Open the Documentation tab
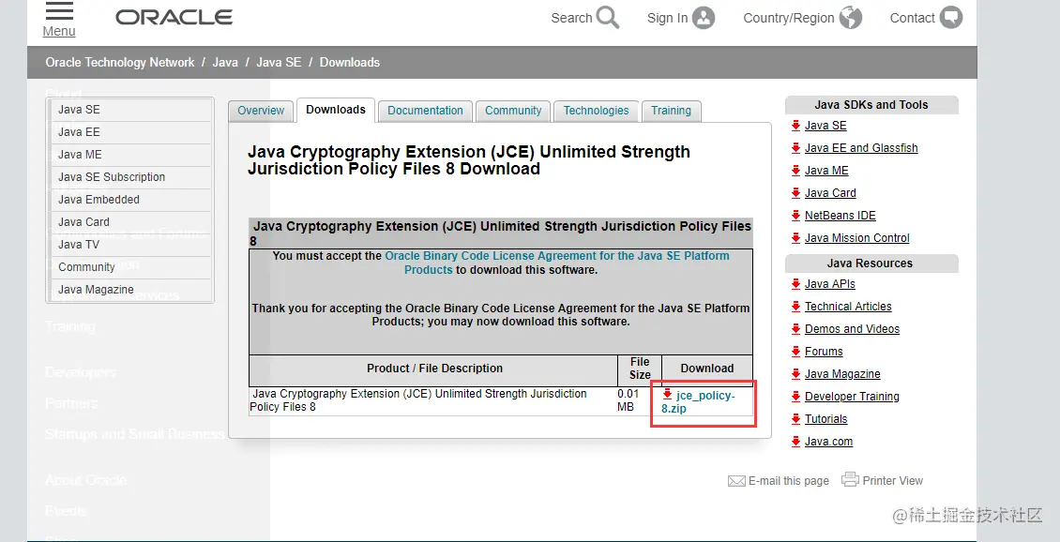 point(425,111)
